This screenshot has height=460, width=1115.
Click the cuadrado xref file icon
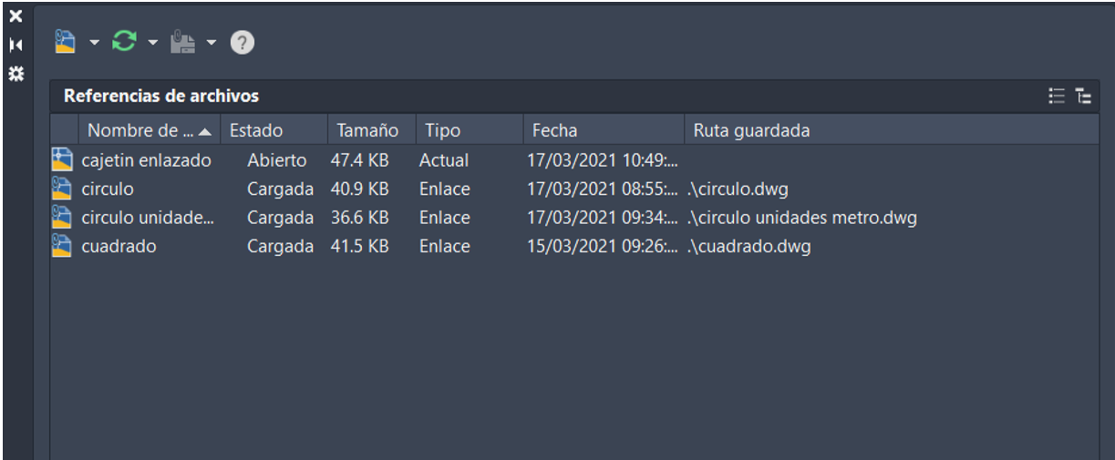pos(62,246)
